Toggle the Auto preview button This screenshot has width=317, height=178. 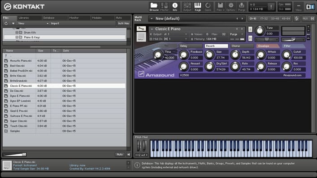point(120,155)
